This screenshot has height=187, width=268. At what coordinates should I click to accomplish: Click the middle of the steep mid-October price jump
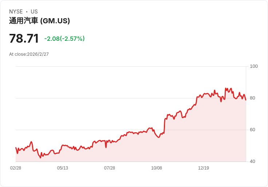coord(165,126)
